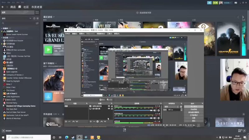Move source down arrow in OBS sources panel
Image resolution: width=249 pixels, height=140 pixels.
click(105, 122)
